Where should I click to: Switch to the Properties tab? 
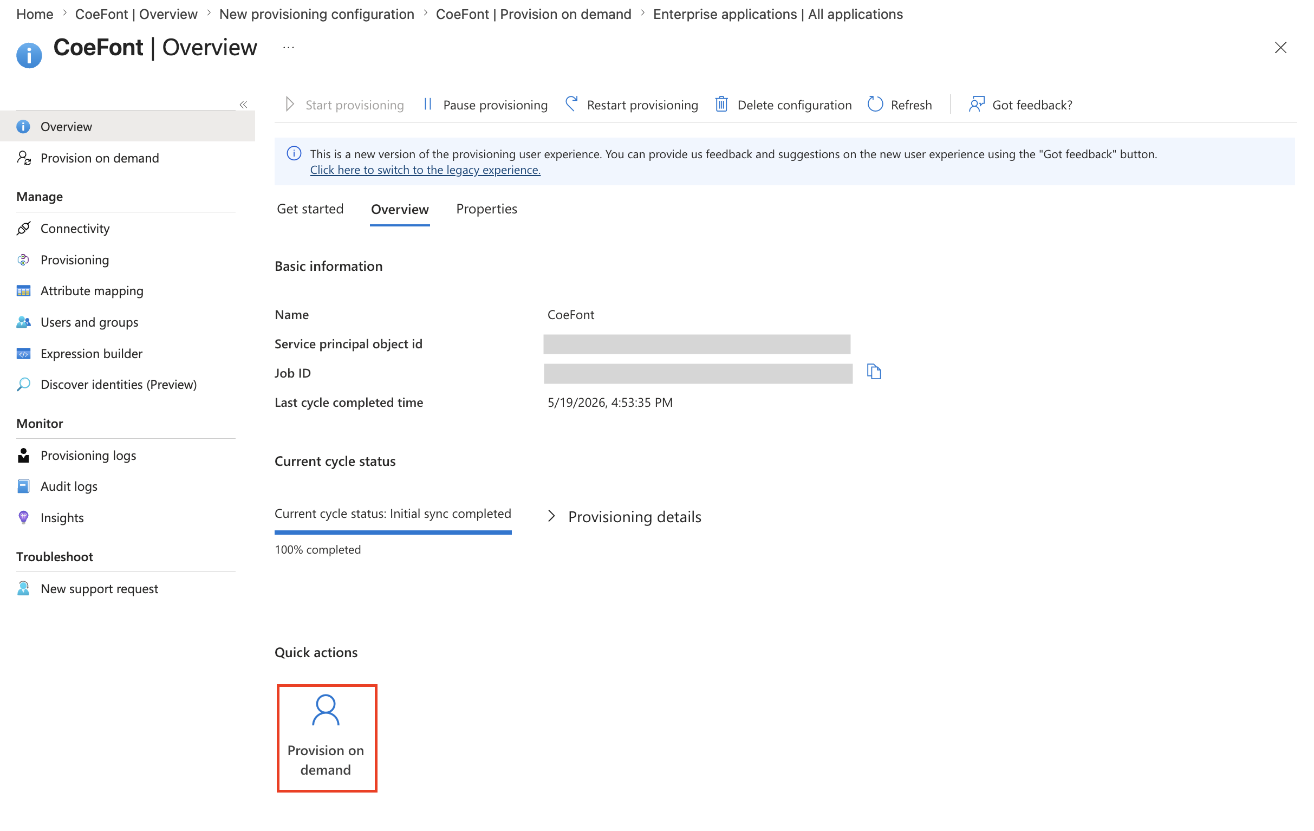click(486, 209)
